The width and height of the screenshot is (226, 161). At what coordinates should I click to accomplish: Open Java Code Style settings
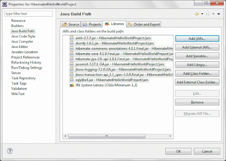click(x=23, y=36)
